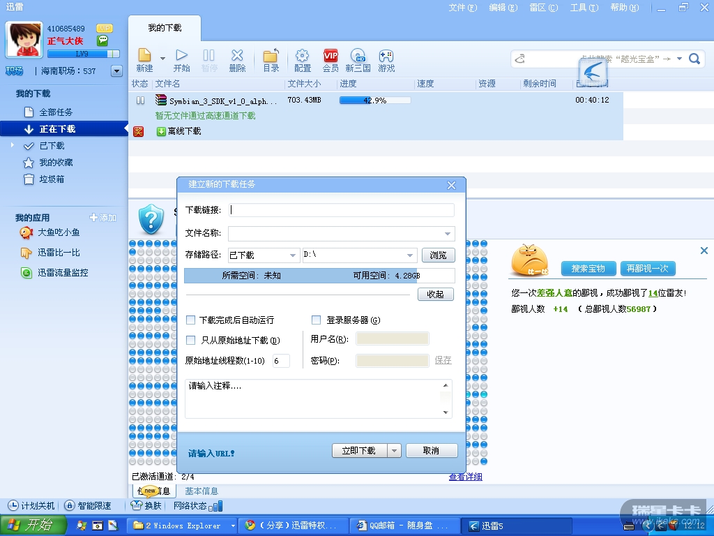Click the 搜索宝物 button

(588, 269)
